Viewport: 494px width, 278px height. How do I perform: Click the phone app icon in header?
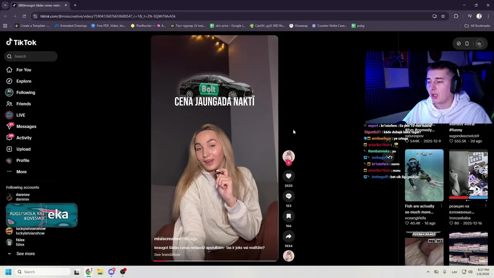click(x=467, y=44)
